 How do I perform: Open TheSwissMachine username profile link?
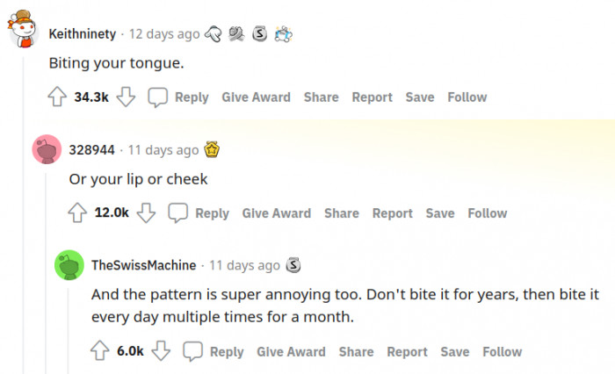coord(143,265)
